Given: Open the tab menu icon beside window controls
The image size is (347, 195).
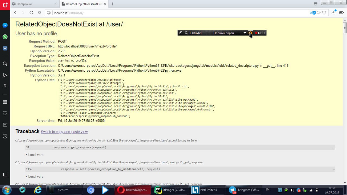Looking at the screenshot, I should click(x=315, y=4).
